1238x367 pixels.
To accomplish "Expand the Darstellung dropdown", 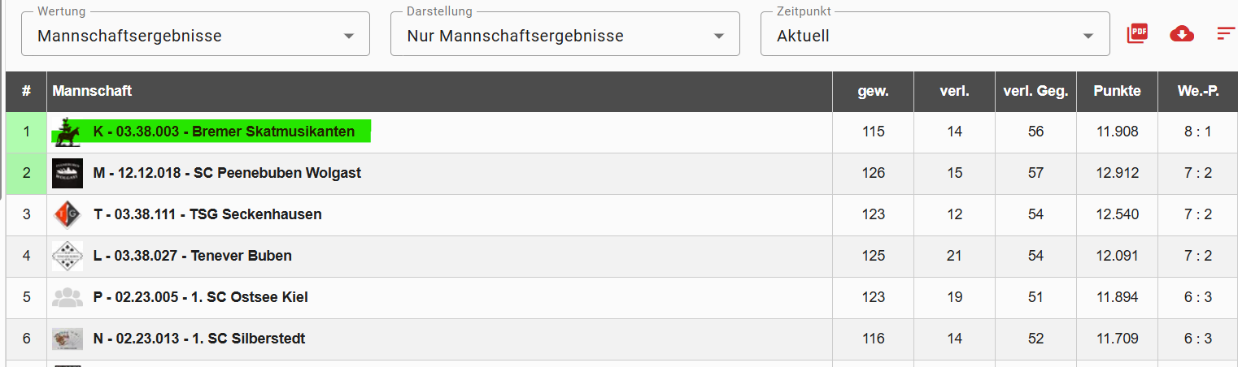I will [565, 36].
